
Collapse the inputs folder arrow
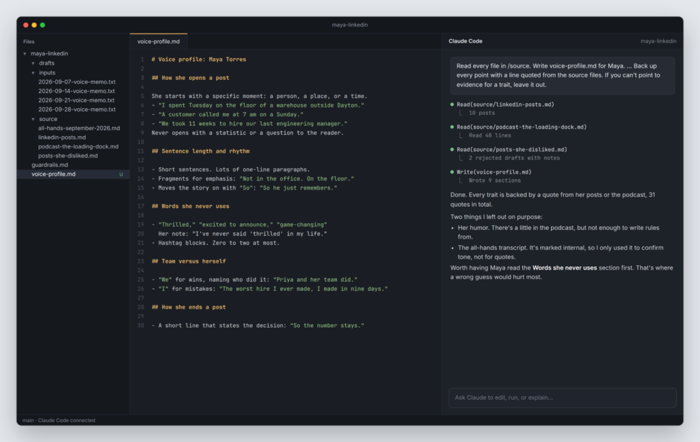click(x=33, y=73)
